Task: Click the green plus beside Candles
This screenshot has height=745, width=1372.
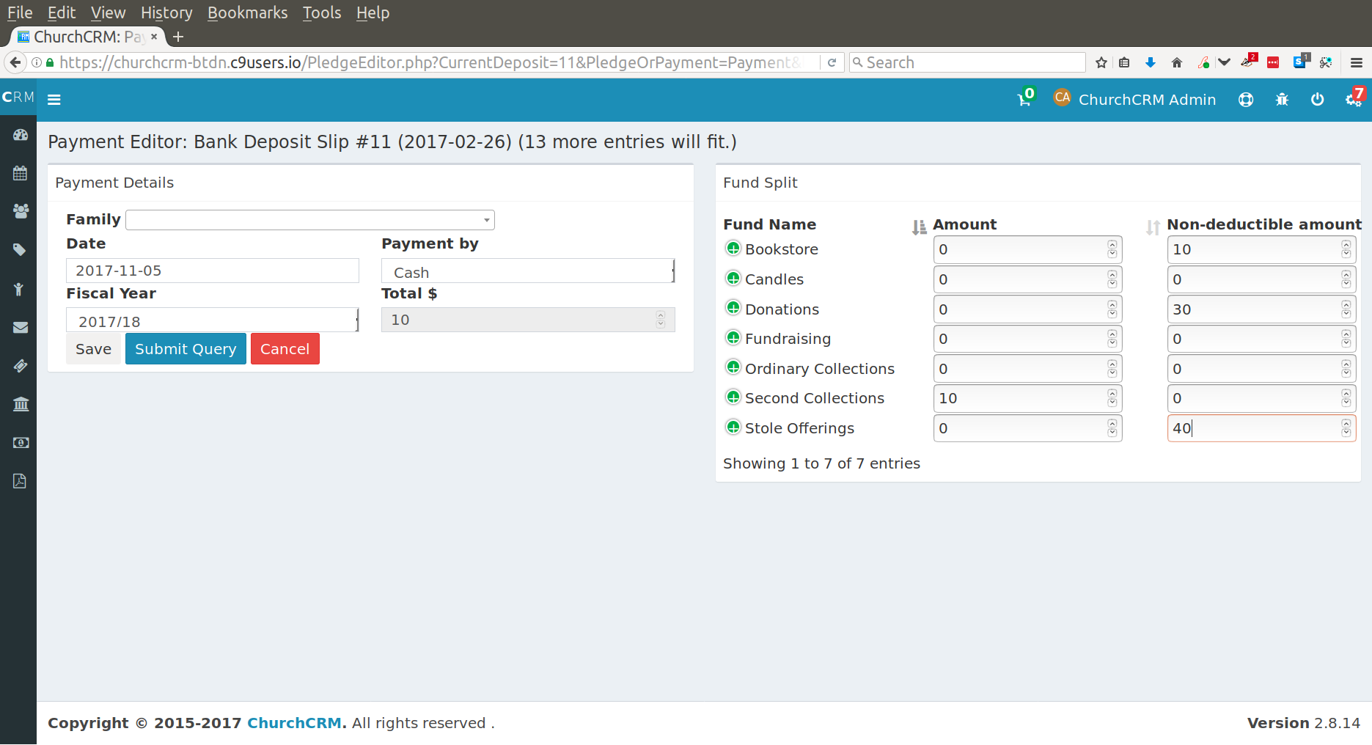Action: (x=733, y=278)
